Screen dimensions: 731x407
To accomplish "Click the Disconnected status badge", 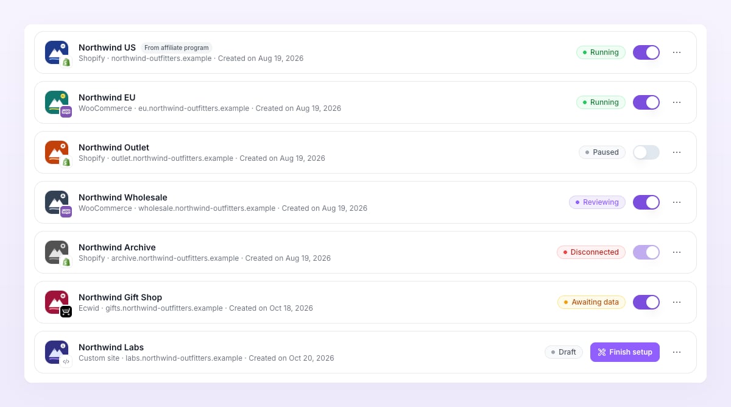I will [x=591, y=252].
